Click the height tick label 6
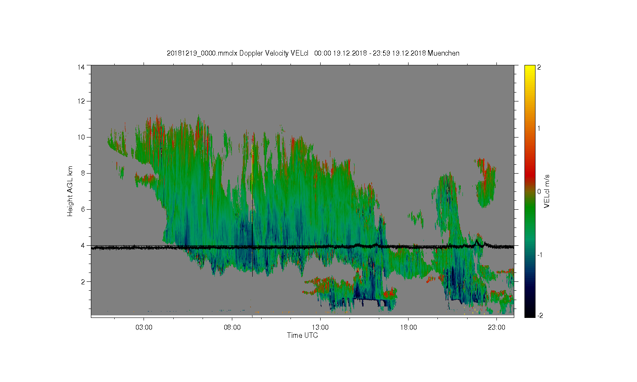This screenshot has height=382, width=637. pos(83,209)
